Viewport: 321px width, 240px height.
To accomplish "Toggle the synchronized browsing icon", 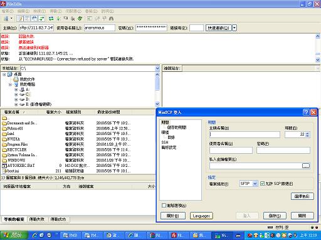I will click(104, 19).
